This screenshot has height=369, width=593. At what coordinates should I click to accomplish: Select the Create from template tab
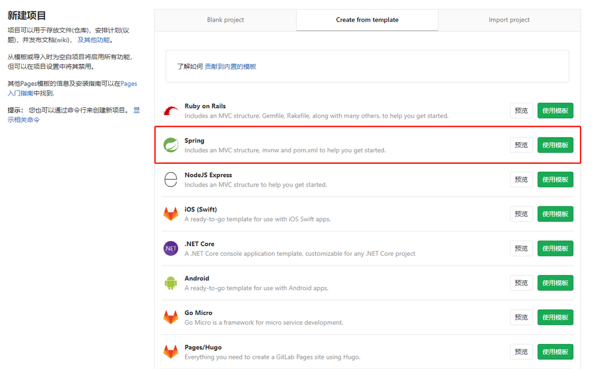[367, 20]
